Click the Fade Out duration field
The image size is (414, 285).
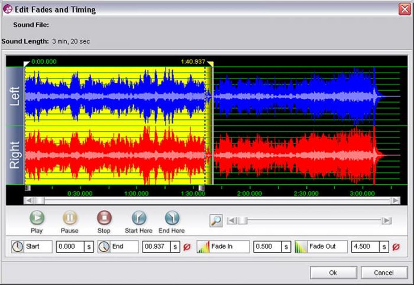[365, 247]
